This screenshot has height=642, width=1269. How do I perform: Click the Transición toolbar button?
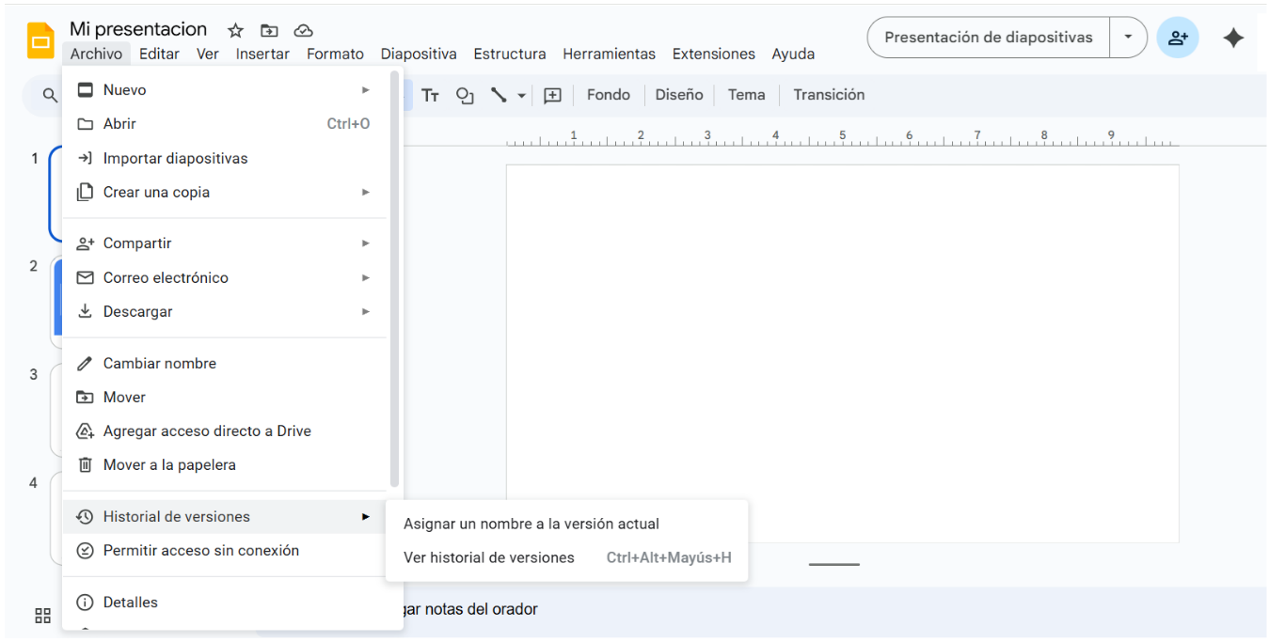[x=828, y=95]
